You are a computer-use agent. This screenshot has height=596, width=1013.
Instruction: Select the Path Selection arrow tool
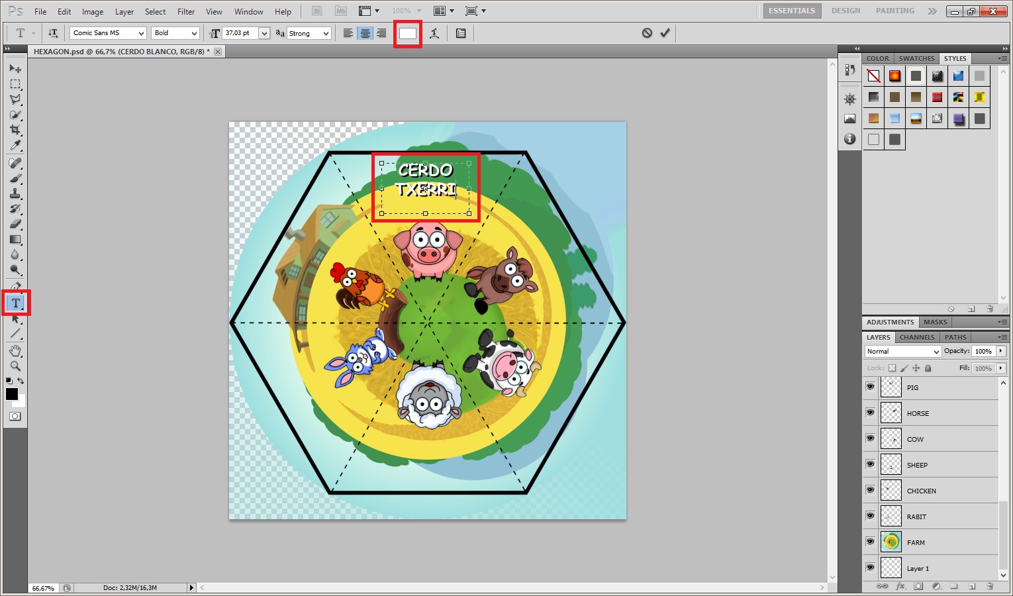point(15,319)
